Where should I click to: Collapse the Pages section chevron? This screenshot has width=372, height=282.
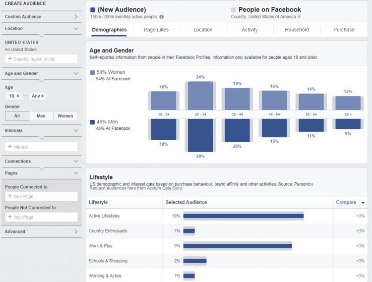click(x=76, y=173)
